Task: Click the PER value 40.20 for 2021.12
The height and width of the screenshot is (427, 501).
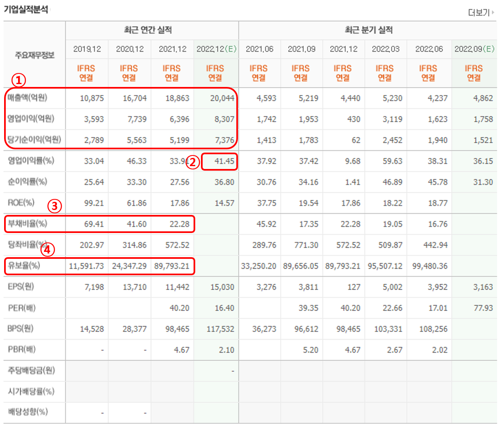Action: (178, 308)
